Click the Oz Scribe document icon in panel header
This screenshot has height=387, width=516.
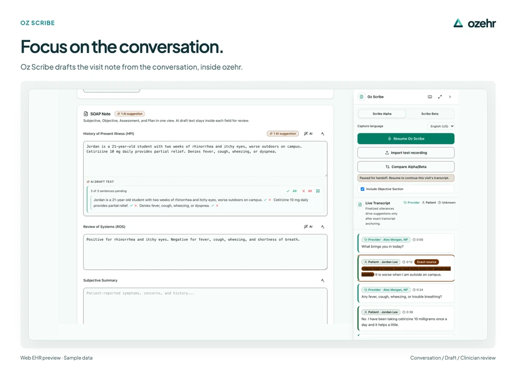361,97
